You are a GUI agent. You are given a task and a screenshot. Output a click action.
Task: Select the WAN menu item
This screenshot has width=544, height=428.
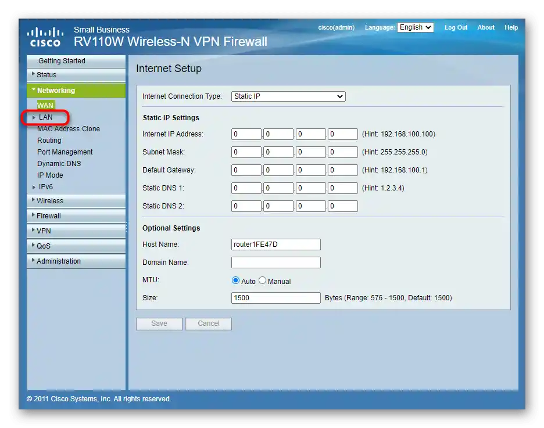pos(45,105)
